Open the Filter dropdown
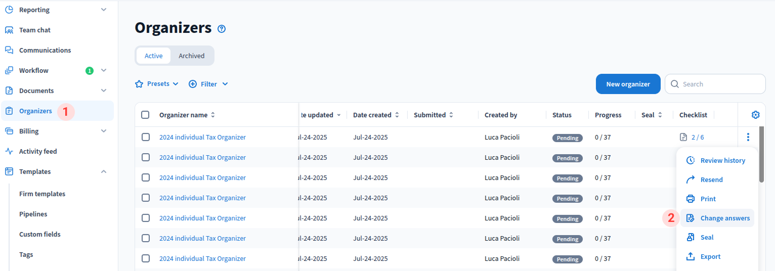The image size is (775, 271). pyautogui.click(x=208, y=84)
